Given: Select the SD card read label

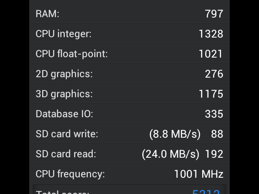Looking at the screenshot, I should point(66,154).
